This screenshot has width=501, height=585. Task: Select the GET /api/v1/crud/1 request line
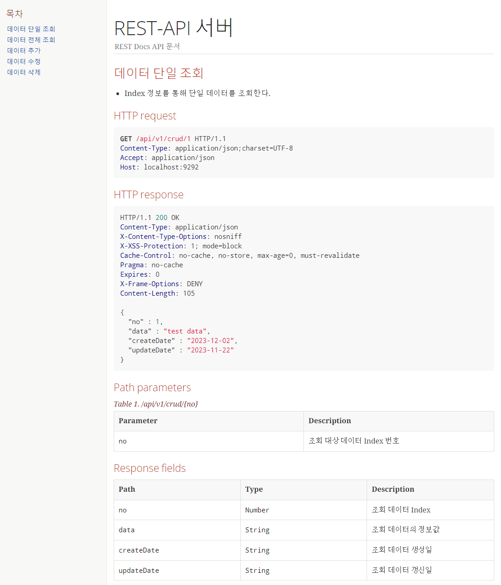tap(173, 139)
